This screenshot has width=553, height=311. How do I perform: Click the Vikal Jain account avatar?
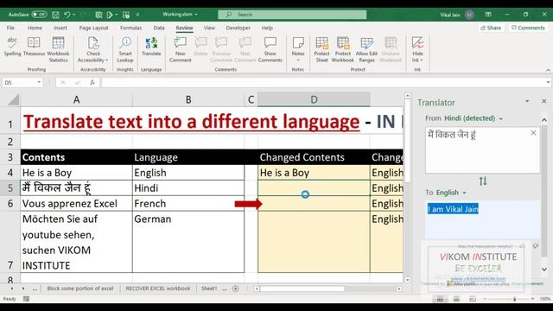pos(469,15)
